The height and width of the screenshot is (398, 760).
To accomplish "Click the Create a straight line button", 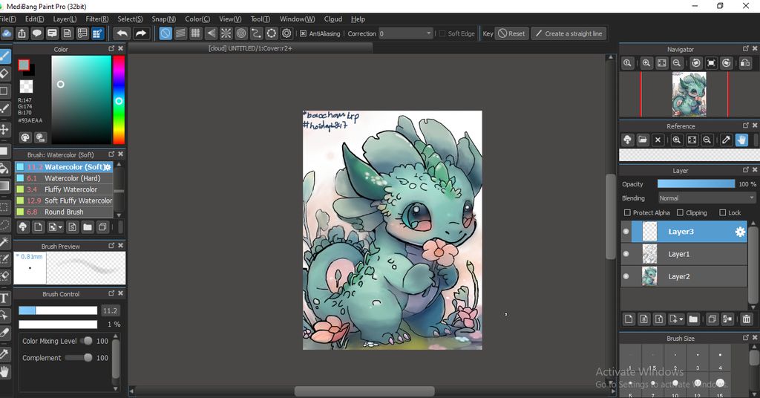I will 569,33.
